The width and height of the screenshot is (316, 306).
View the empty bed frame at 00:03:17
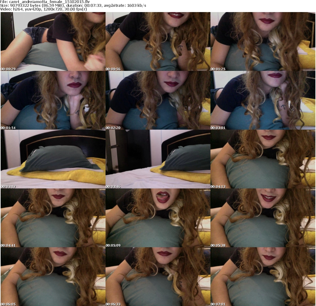tap(53, 159)
